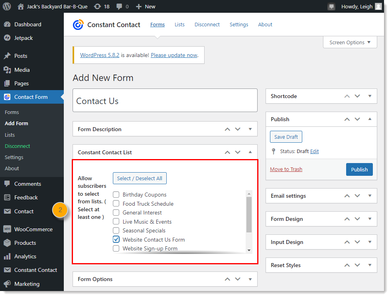Click the Comments speech bubble sidebar icon
This screenshot has width=390, height=297.
coord(8,184)
